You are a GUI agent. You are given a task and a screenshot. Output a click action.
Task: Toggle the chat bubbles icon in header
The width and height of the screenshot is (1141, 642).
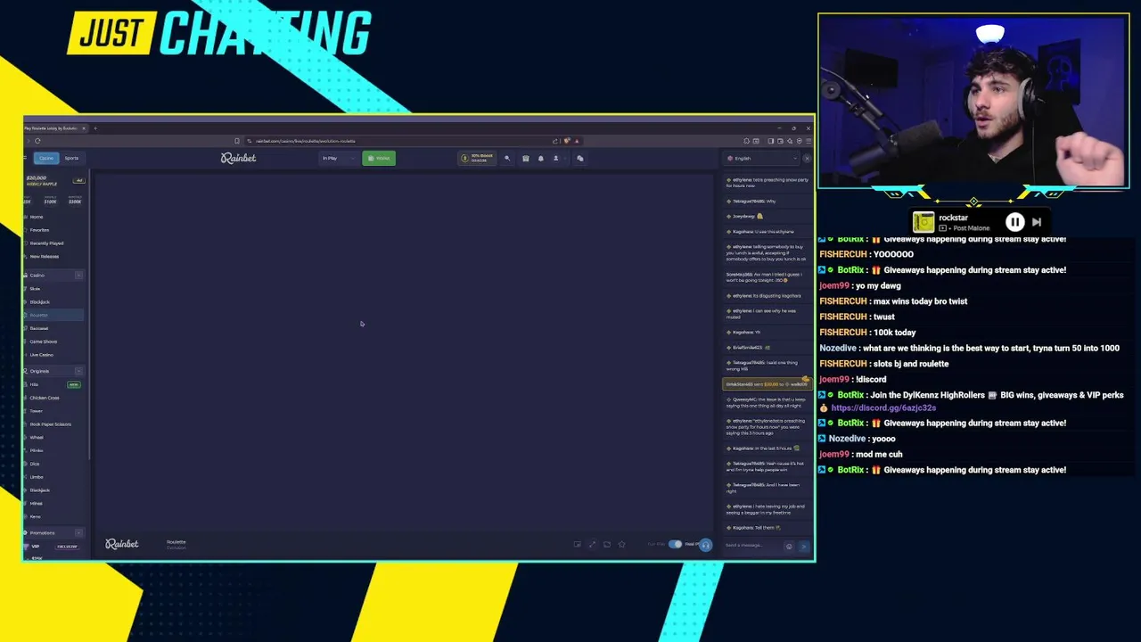pyautogui.click(x=579, y=158)
